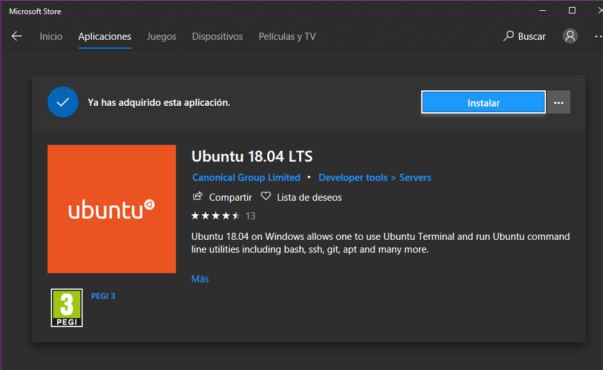Click the PEGI 3 rating badge
This screenshot has width=603, height=370.
click(x=66, y=308)
